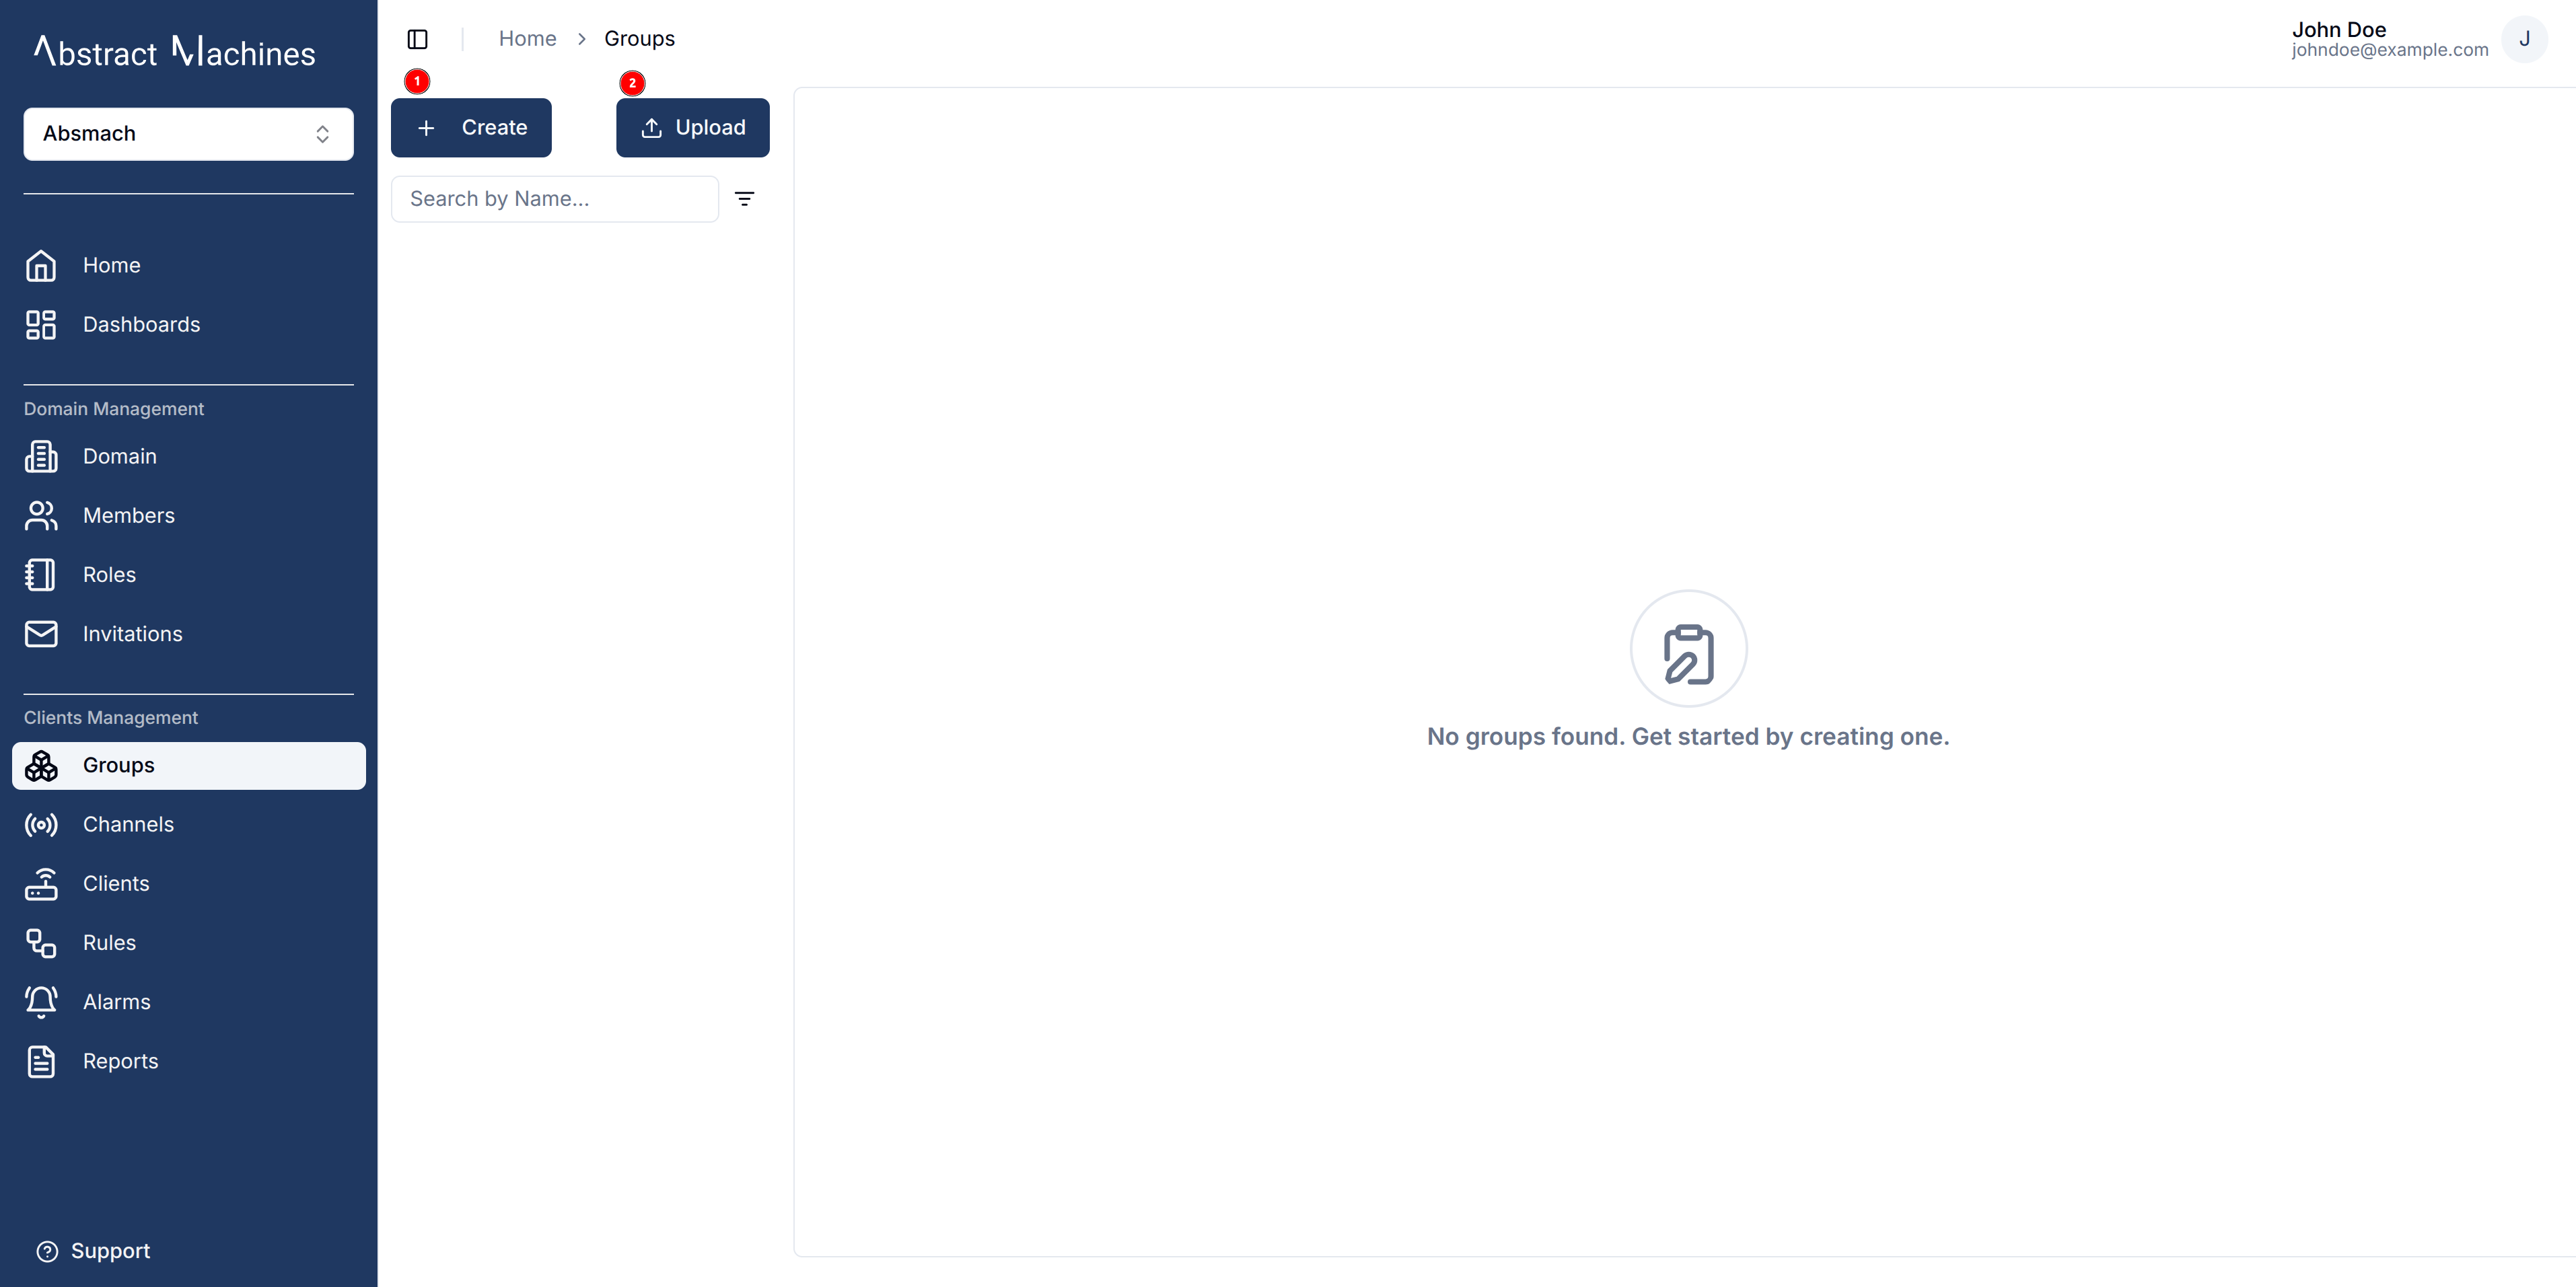Select Groups in the sidebar

(x=188, y=766)
